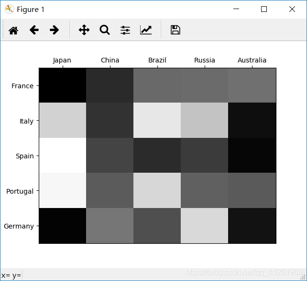Maximize the Figure 1 window
The width and height of the screenshot is (307, 281).
pyautogui.click(x=264, y=9)
